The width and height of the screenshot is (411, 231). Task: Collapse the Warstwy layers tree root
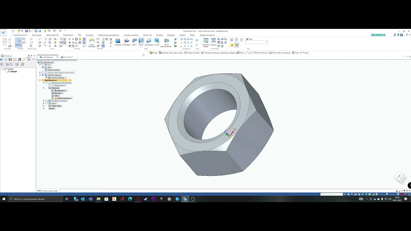(2, 69)
